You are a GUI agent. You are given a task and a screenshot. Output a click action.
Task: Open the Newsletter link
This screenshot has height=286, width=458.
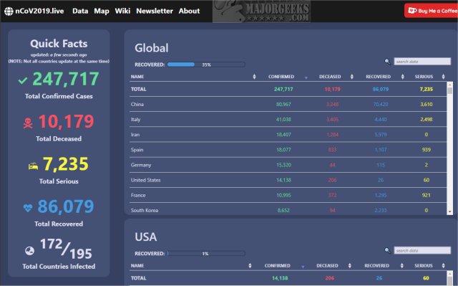click(x=155, y=11)
